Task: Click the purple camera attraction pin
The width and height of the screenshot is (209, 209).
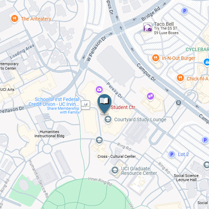Action: point(99,90)
